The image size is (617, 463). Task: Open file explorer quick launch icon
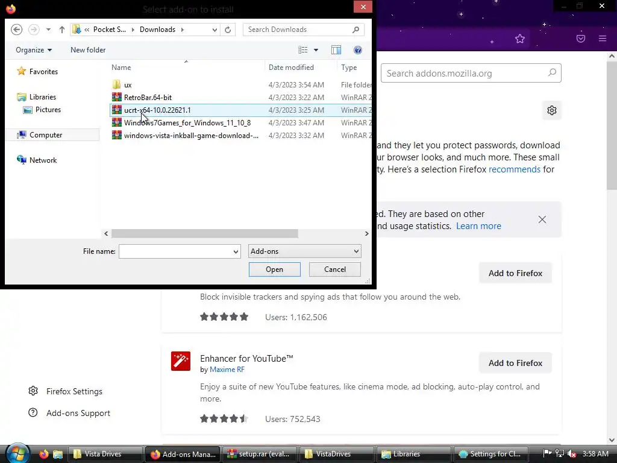pos(58,454)
